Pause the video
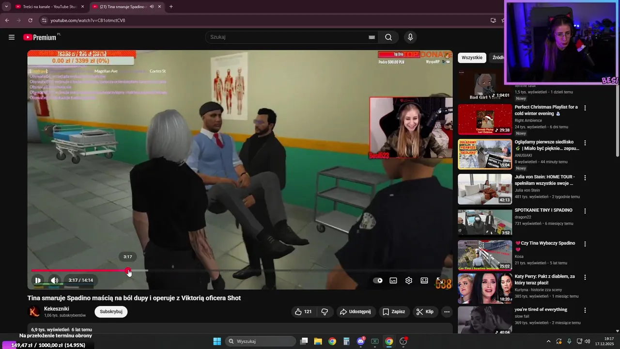This screenshot has height=349, width=620. pos(38,280)
